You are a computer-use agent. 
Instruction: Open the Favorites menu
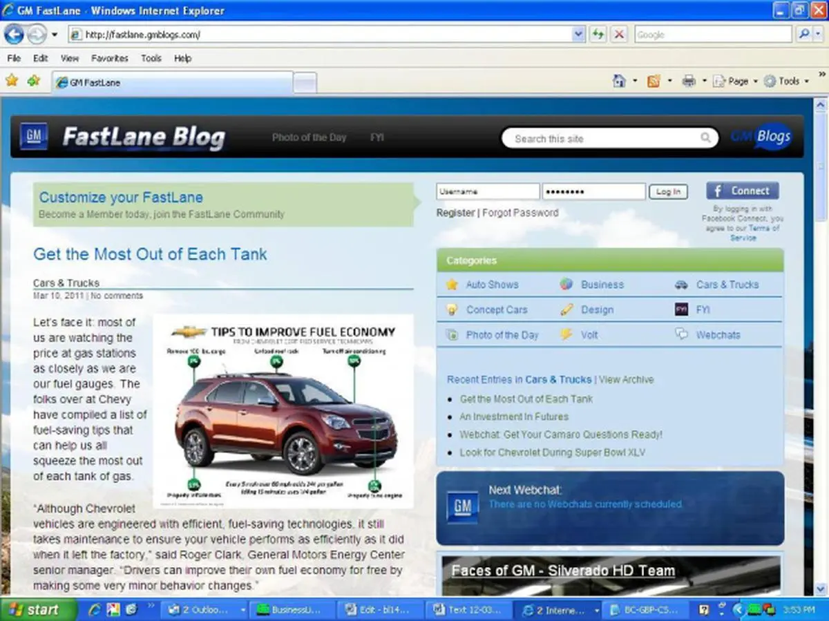click(110, 58)
